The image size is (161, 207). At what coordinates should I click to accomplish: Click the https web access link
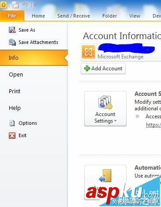154,125
